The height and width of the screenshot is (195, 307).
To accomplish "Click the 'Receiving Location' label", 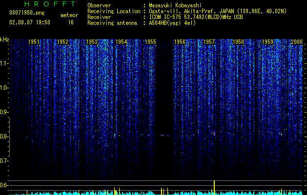I will click(x=114, y=12).
